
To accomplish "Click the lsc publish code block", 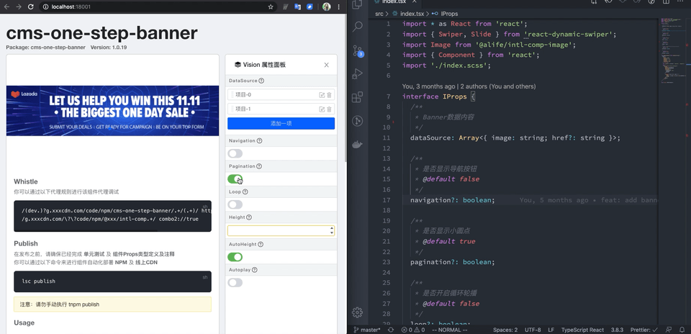I will click(x=112, y=281).
